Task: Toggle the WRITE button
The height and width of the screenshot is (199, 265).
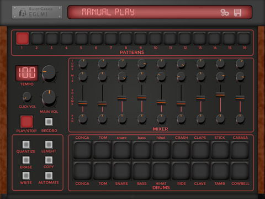Action: 26,176
